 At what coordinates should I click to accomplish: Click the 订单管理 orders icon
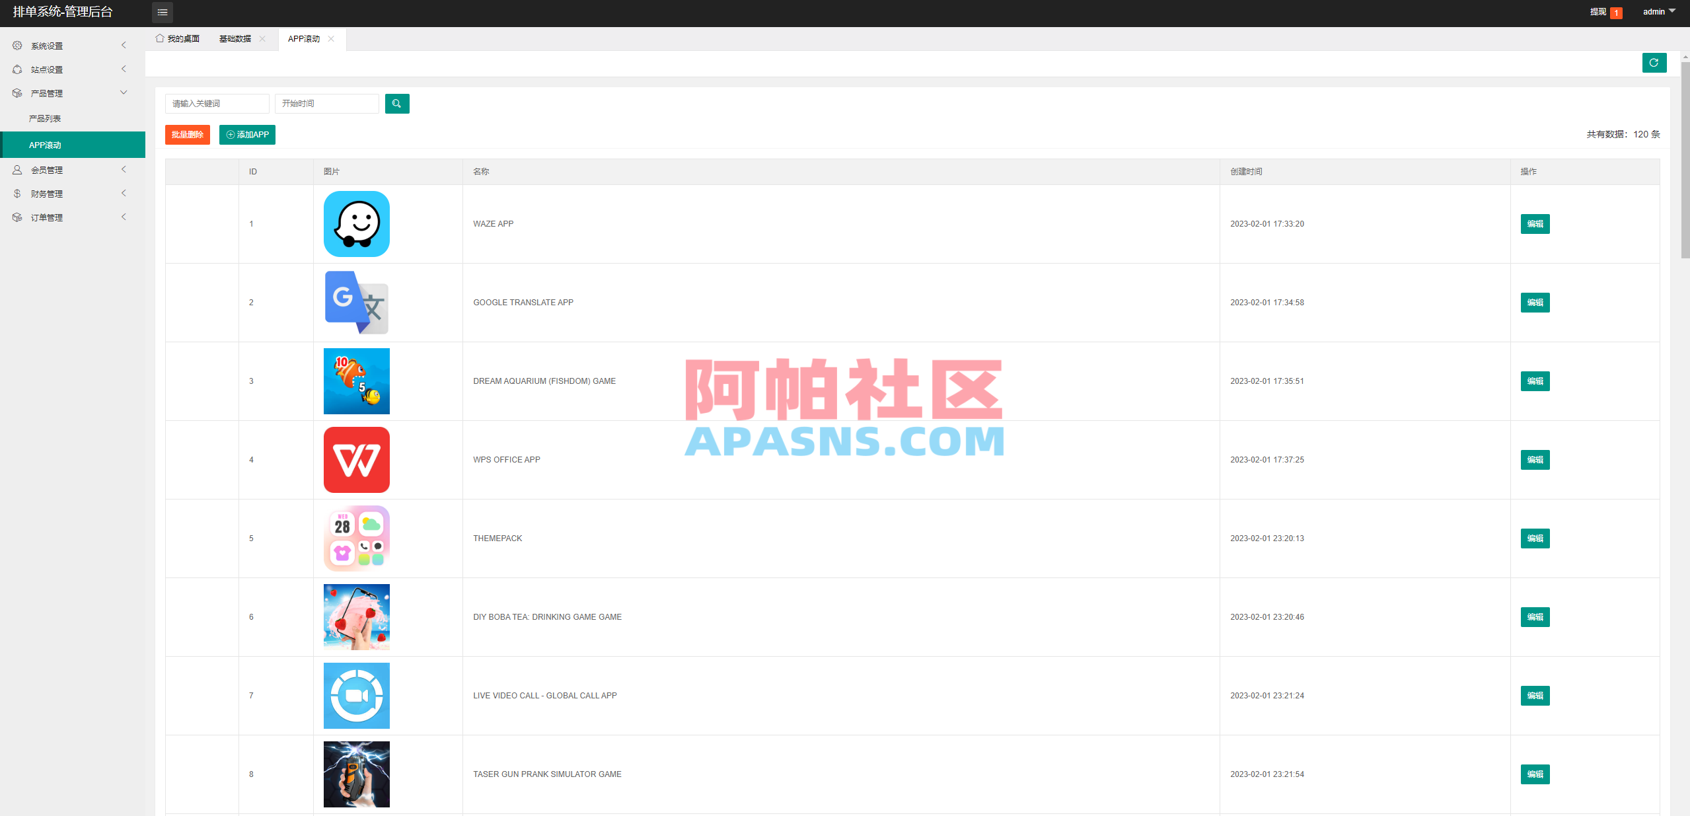click(x=17, y=217)
